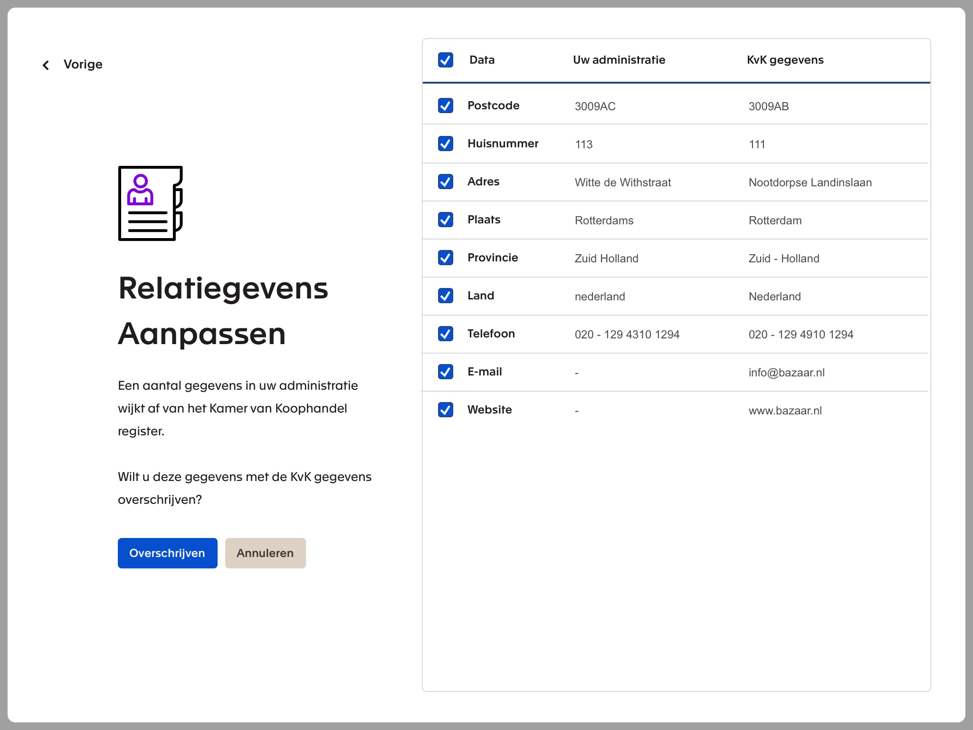Disable the Provincie checkbox
Viewport: 973px width, 730px height.
click(445, 258)
